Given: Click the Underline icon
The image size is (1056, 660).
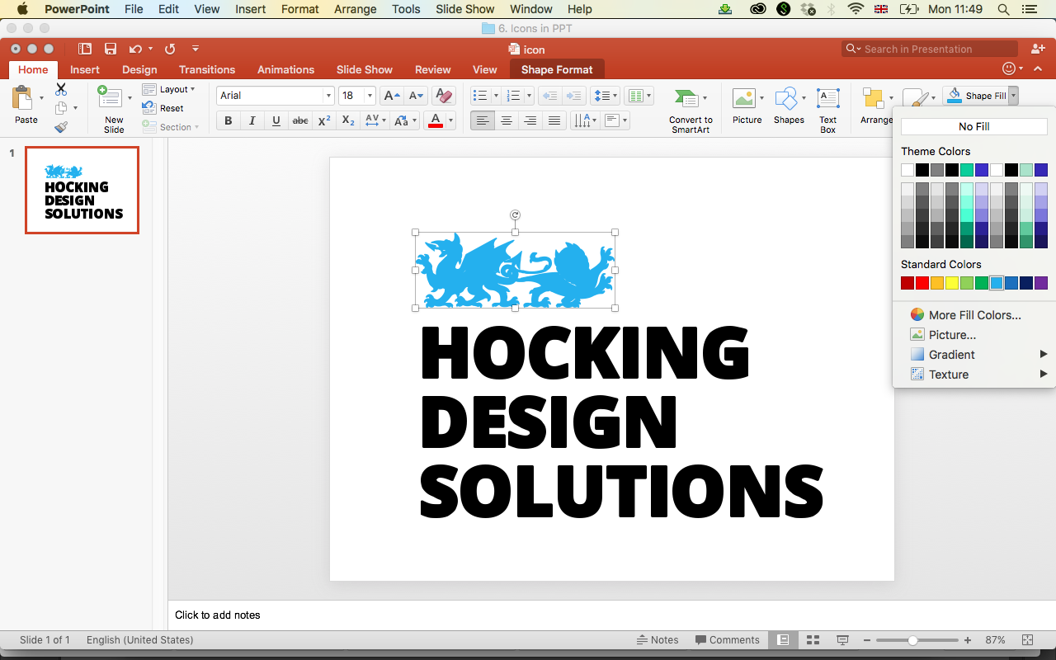Looking at the screenshot, I should point(276,120).
